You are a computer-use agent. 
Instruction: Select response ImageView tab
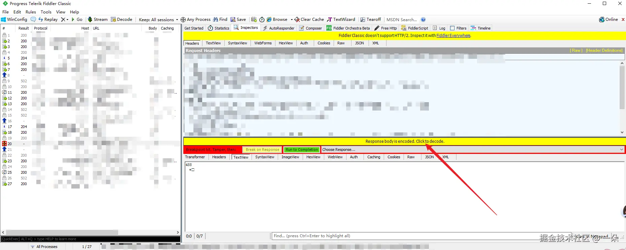(290, 157)
